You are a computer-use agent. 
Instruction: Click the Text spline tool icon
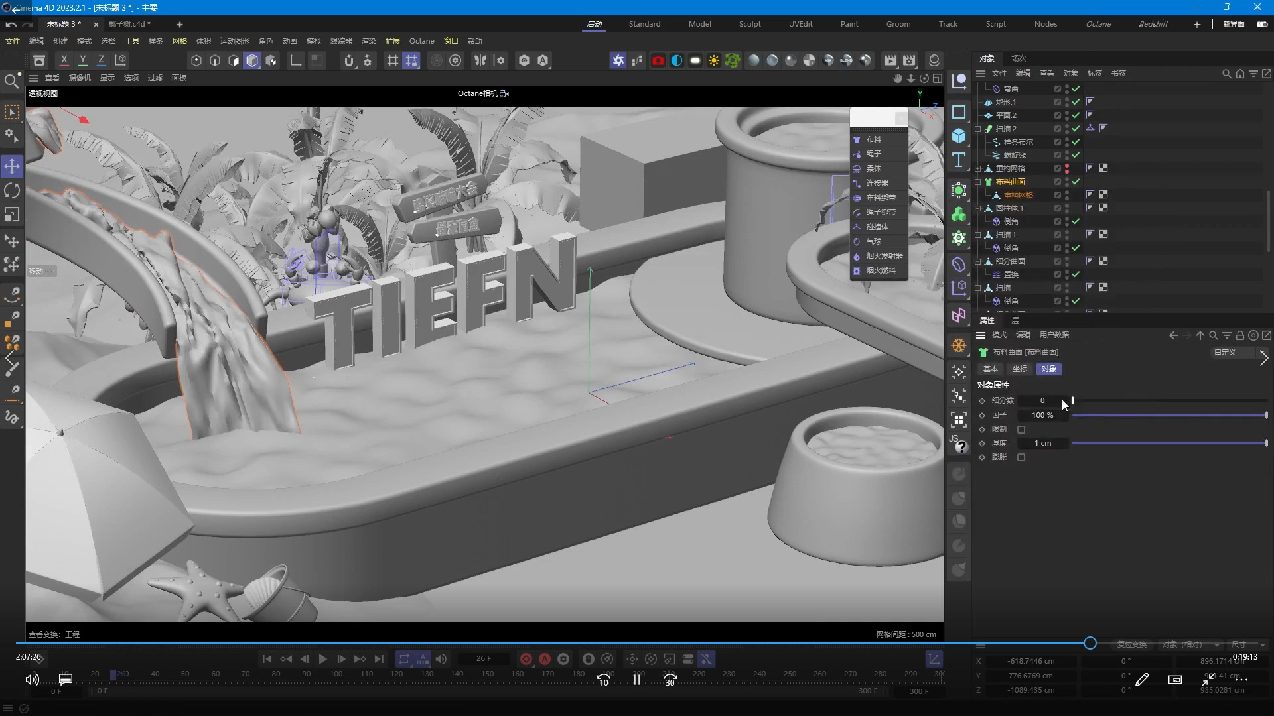pyautogui.click(x=959, y=160)
